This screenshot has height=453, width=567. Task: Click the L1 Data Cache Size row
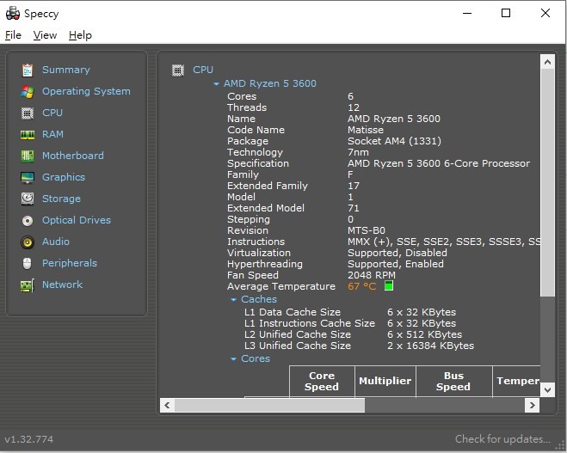350,312
